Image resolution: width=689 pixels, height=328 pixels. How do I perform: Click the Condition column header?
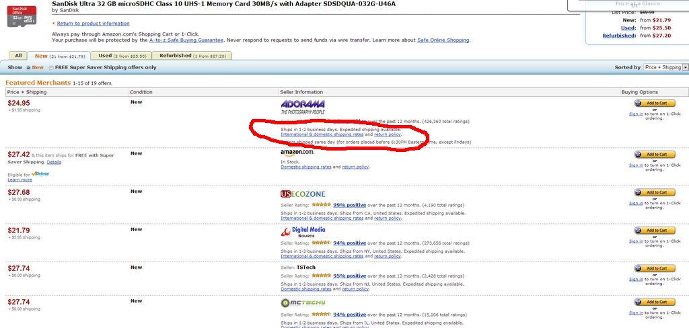click(141, 92)
